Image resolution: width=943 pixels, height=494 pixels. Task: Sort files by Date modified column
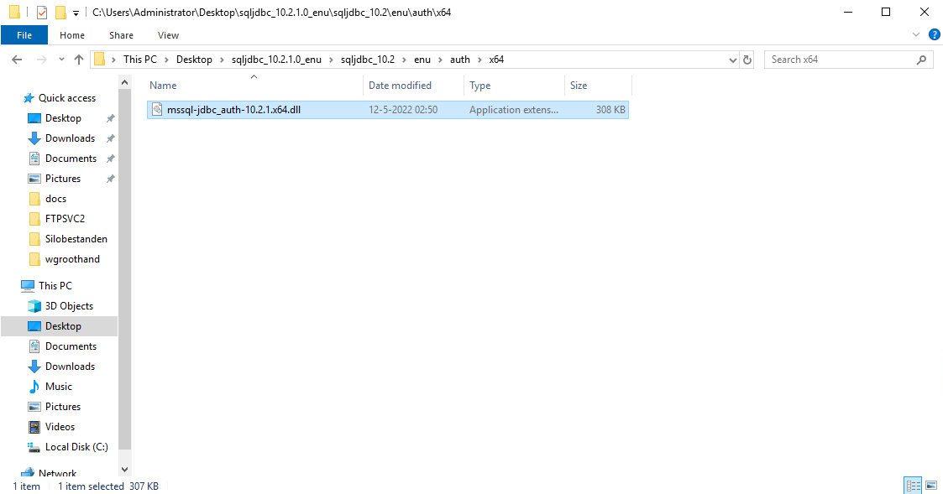click(x=401, y=86)
